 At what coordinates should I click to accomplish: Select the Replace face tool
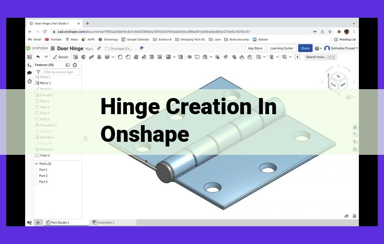[250, 57]
